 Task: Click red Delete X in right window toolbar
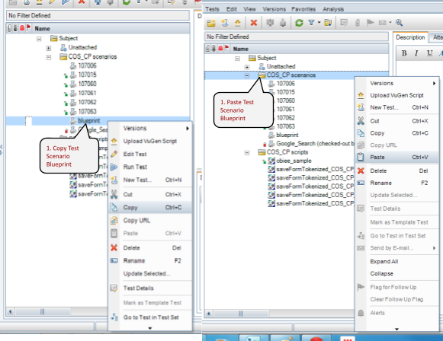(253, 23)
